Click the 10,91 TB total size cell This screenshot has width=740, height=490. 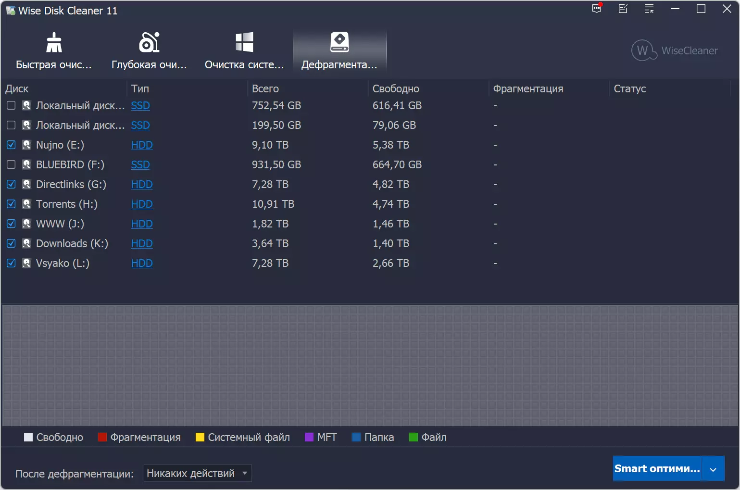[273, 204]
